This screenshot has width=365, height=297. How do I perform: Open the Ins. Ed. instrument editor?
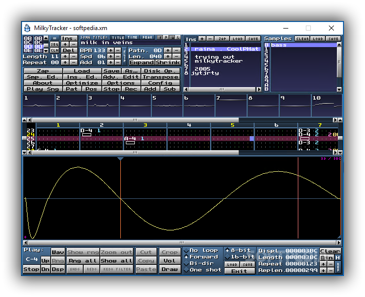[x=82, y=77]
